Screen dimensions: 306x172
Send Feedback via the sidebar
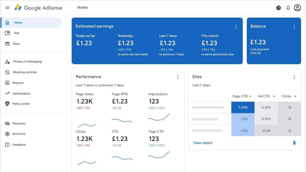point(19,145)
